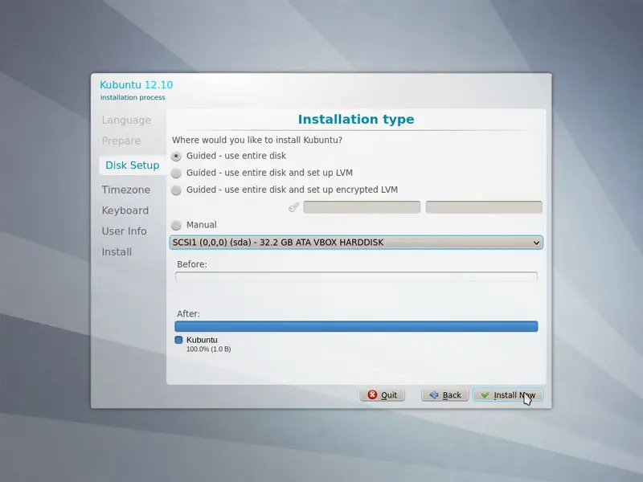Screen dimensions: 643x482
Task: Click the Installation type heading
Action: [356, 119]
